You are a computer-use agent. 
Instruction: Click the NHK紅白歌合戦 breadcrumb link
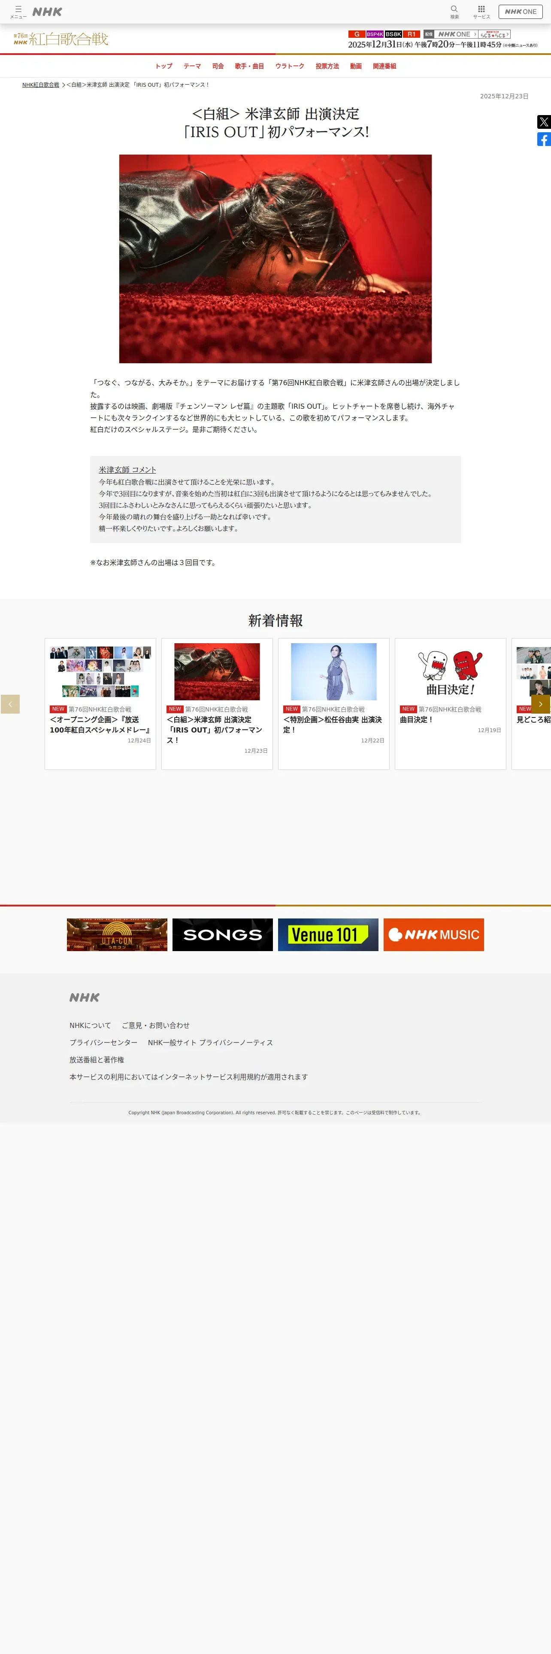[40, 85]
